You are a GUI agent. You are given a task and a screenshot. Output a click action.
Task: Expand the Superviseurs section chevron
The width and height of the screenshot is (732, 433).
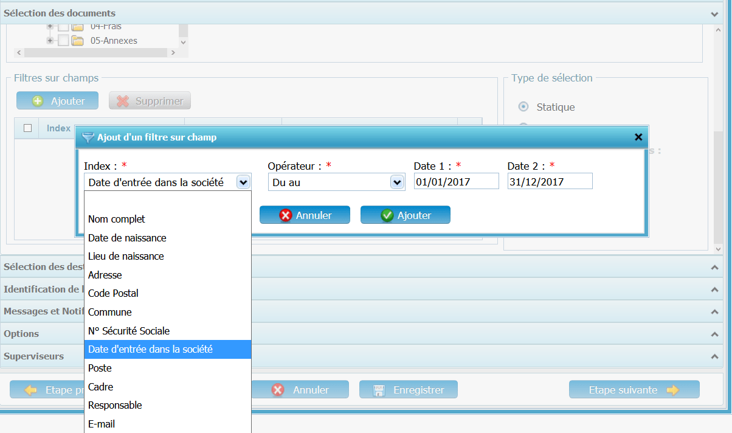click(x=714, y=356)
